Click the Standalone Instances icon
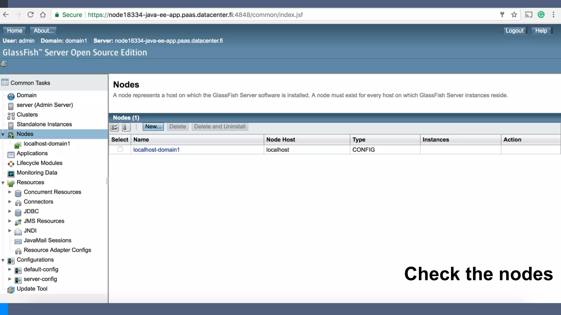Viewport: 561px width, 315px height. point(11,125)
